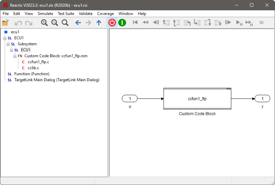Go forward with the gray right arrow

tap(88, 23)
